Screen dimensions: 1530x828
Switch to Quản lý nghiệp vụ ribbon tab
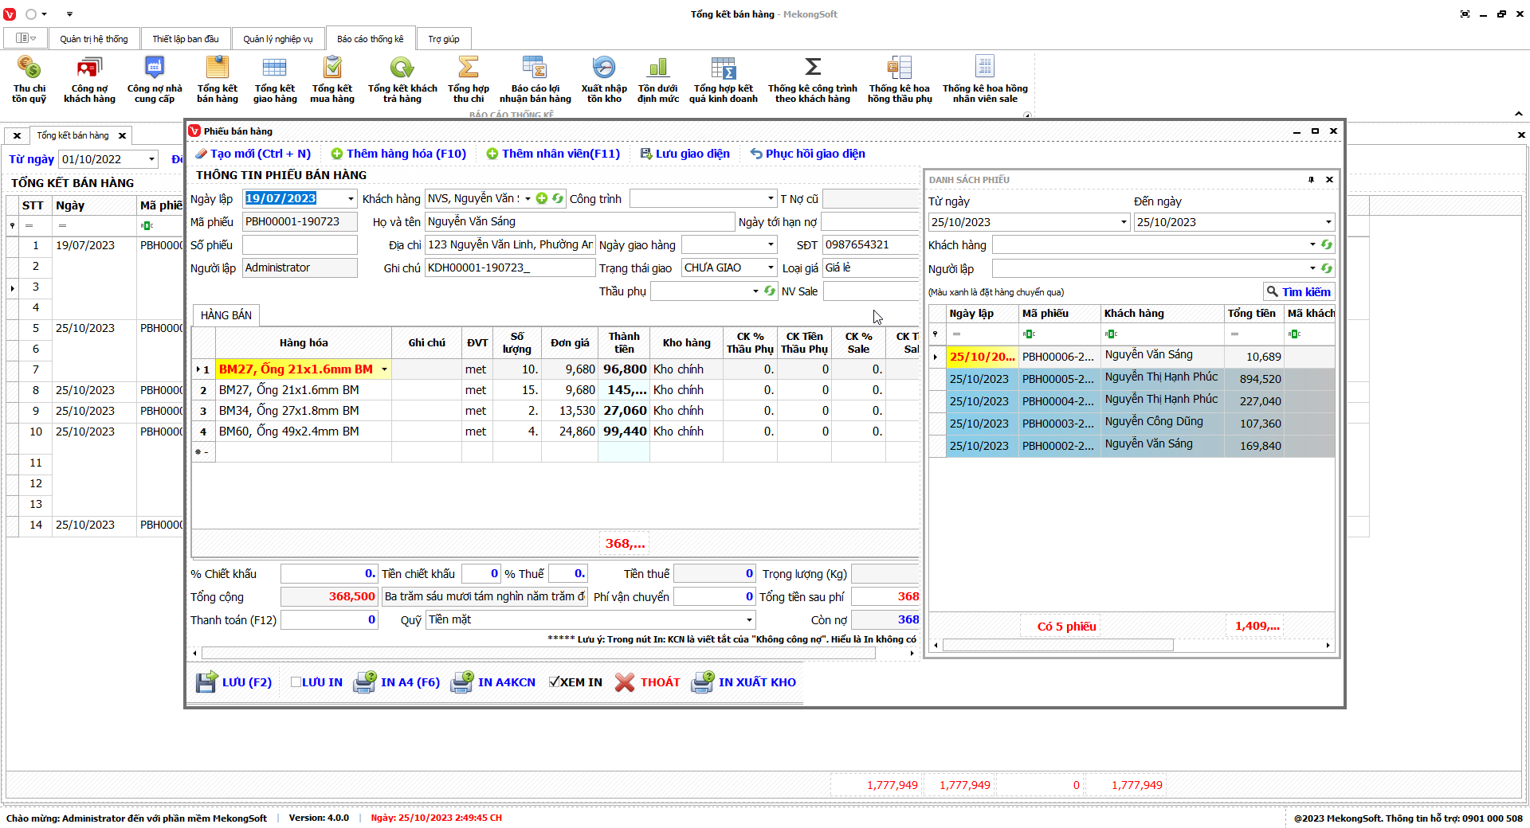277,39
